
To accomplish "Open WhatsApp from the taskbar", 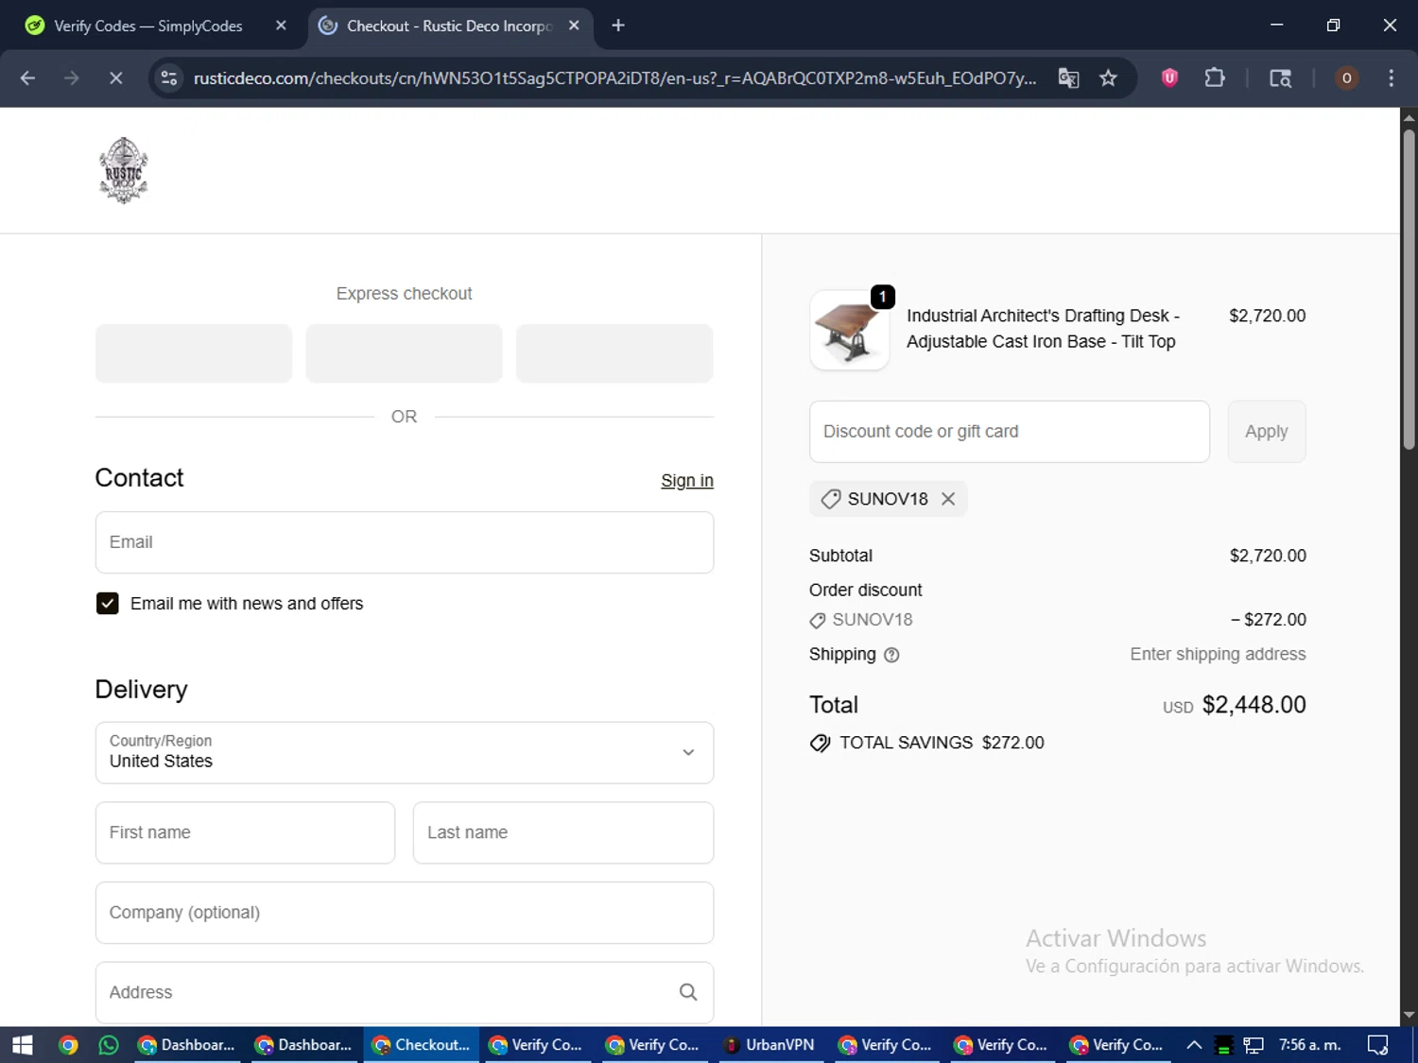I will pos(109,1045).
